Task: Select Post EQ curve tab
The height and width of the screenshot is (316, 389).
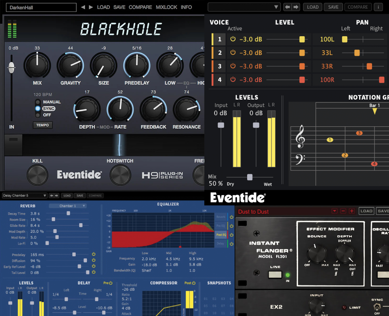Action: coord(221,235)
